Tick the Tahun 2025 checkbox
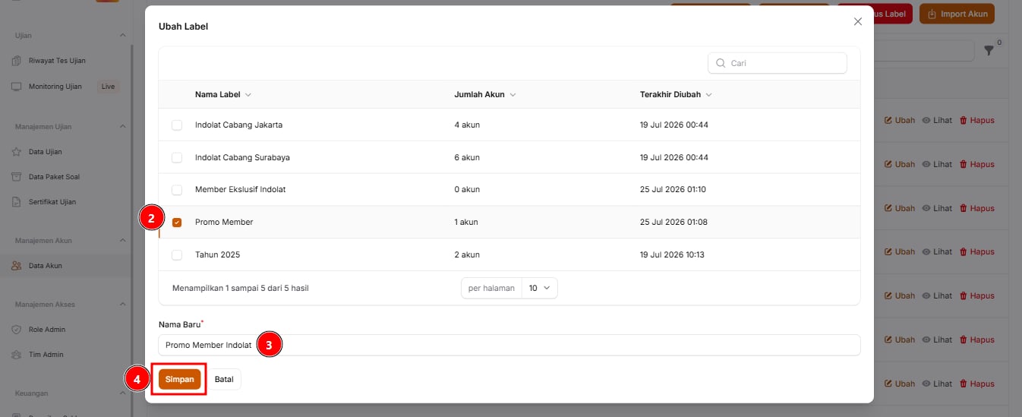The image size is (1022, 417). (177, 255)
